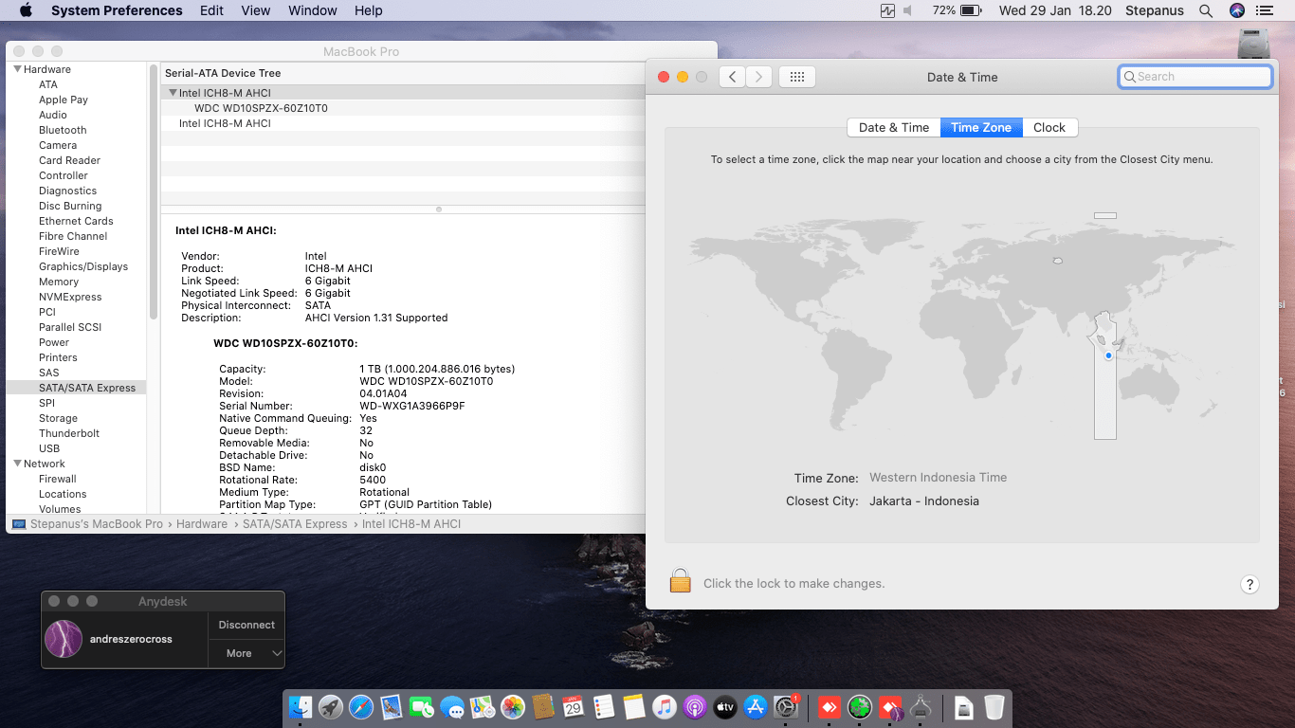Open the Edit menu
Viewport: 1295px width, 728px height.
[x=212, y=10]
